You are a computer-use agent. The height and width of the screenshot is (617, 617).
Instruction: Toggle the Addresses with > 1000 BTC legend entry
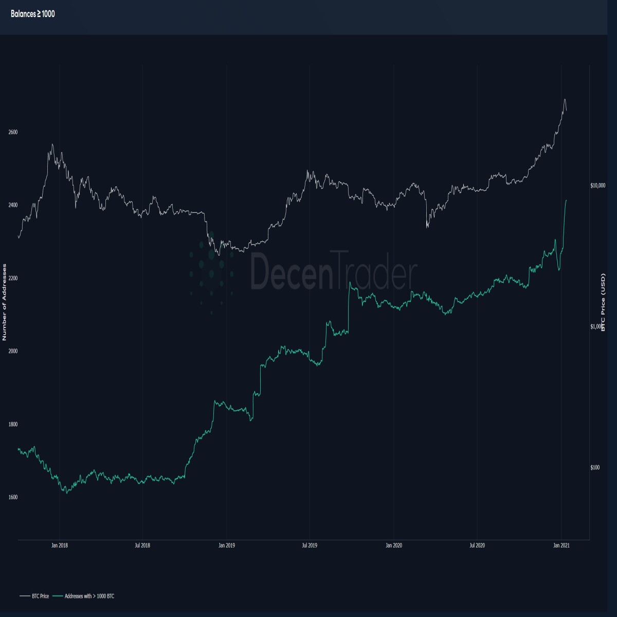(x=83, y=596)
